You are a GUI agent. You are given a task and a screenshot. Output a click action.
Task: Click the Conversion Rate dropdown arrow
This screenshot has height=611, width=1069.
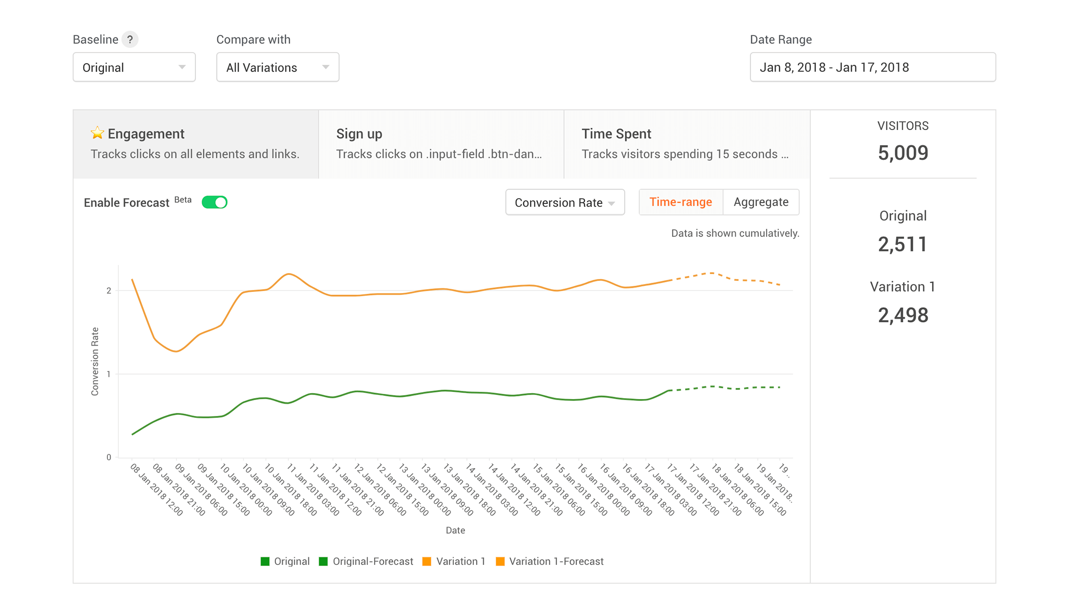coord(612,202)
